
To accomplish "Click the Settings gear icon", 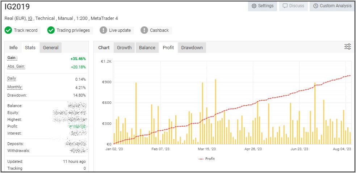I will click(254, 6).
